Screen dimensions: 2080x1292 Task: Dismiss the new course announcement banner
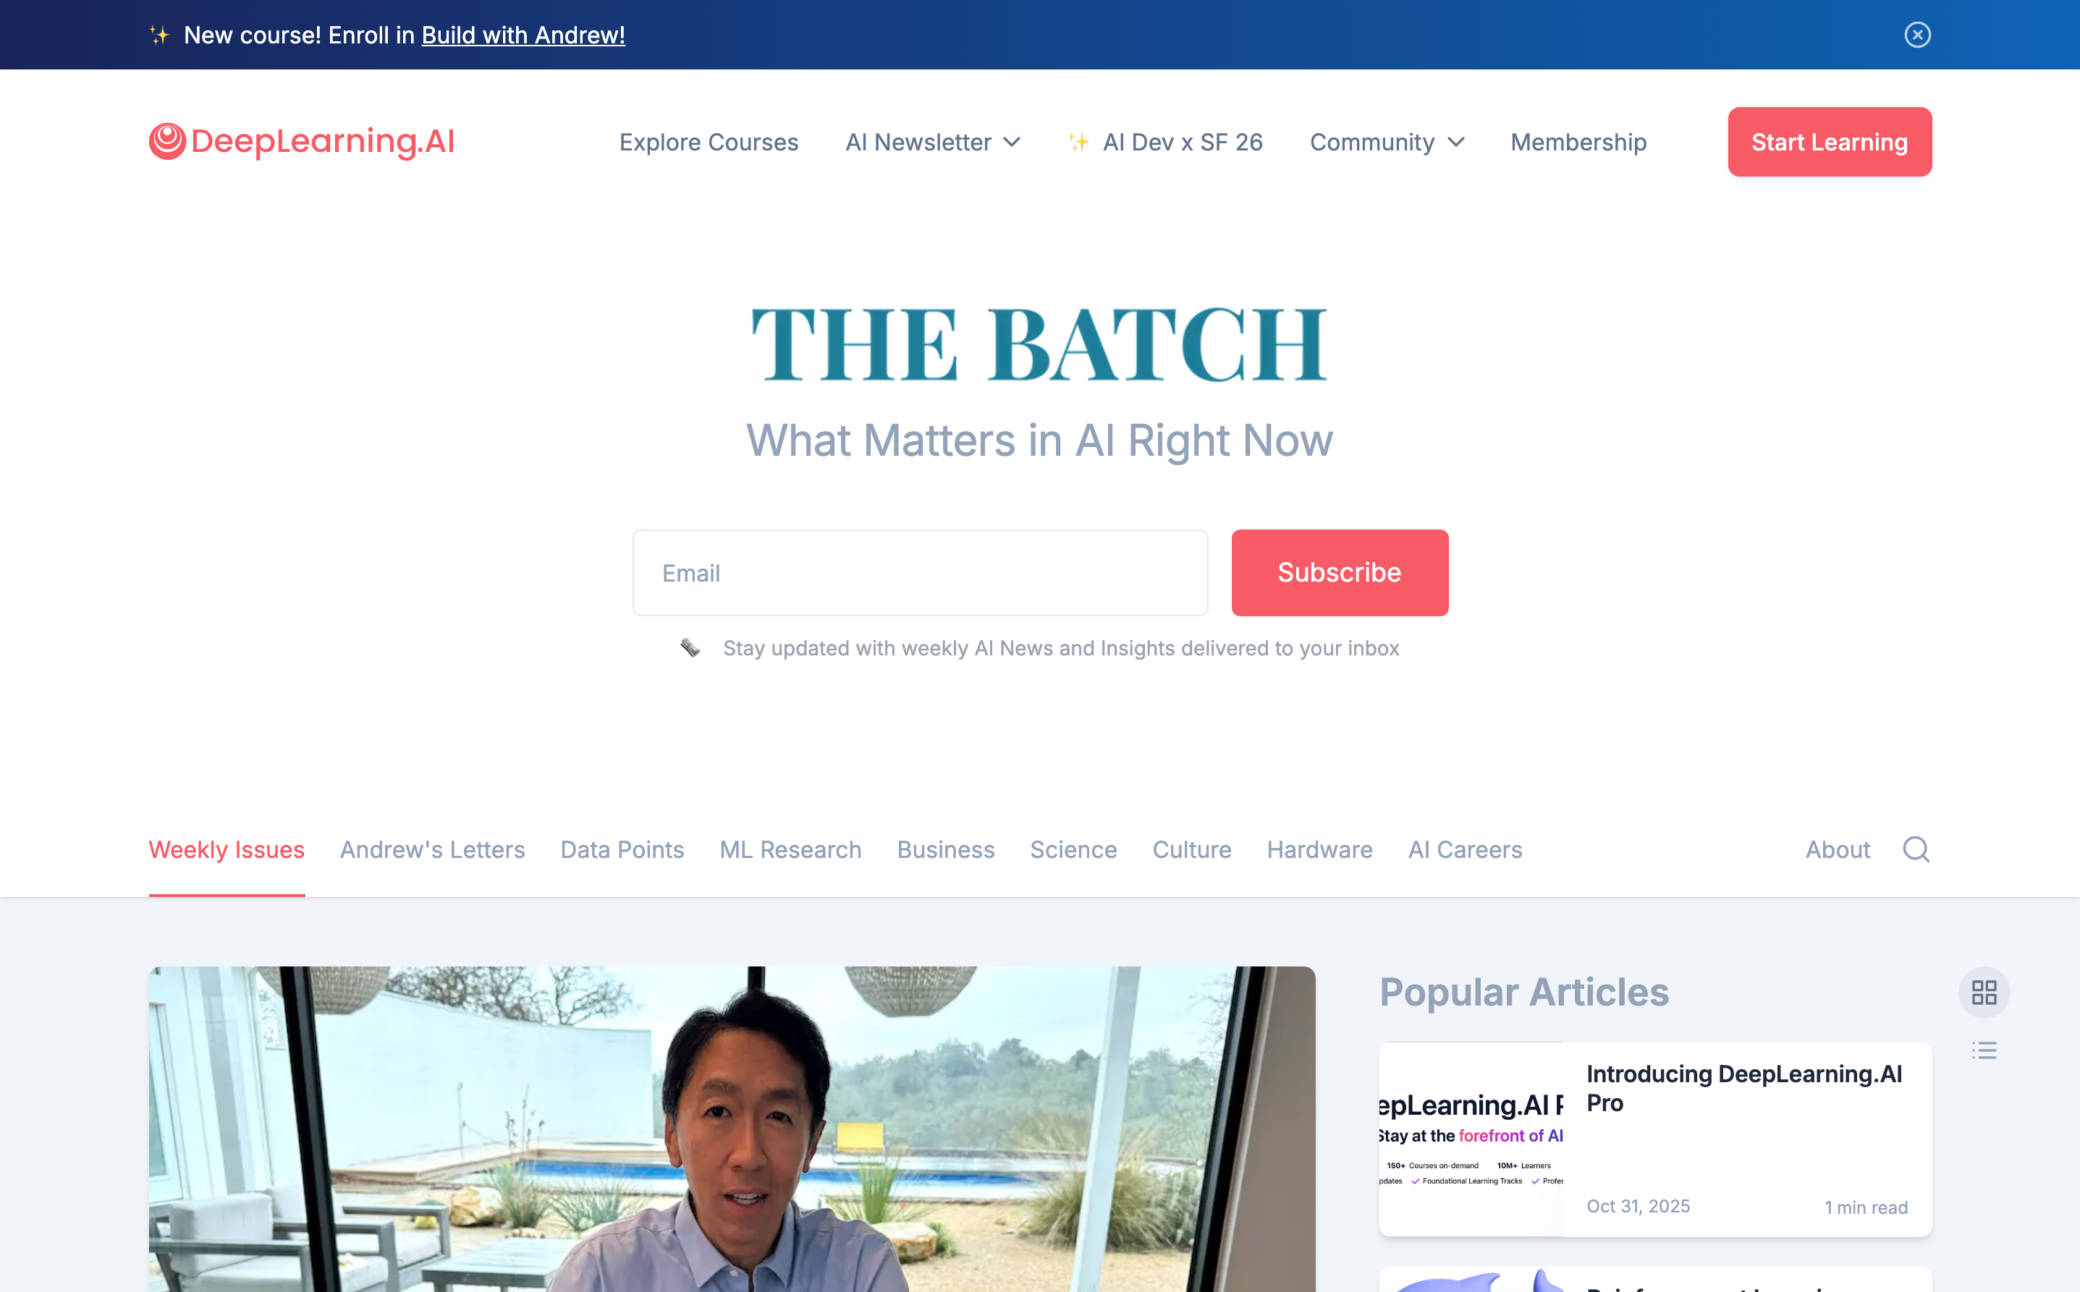pyautogui.click(x=1916, y=35)
